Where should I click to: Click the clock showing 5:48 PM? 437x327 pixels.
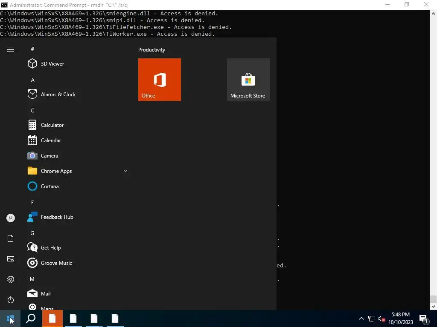[400, 318]
